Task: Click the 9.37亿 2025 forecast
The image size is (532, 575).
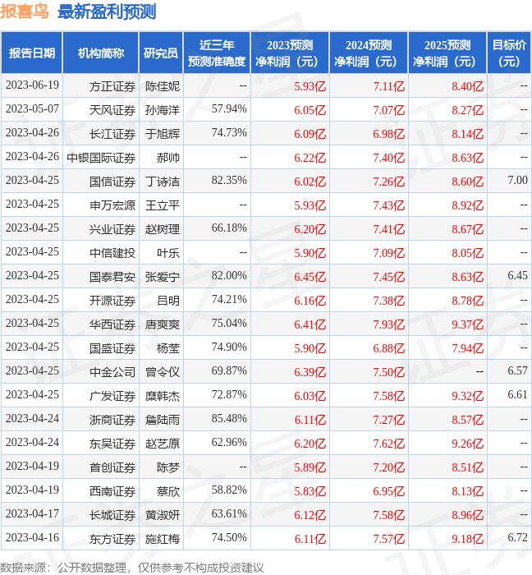Action: [x=467, y=324]
